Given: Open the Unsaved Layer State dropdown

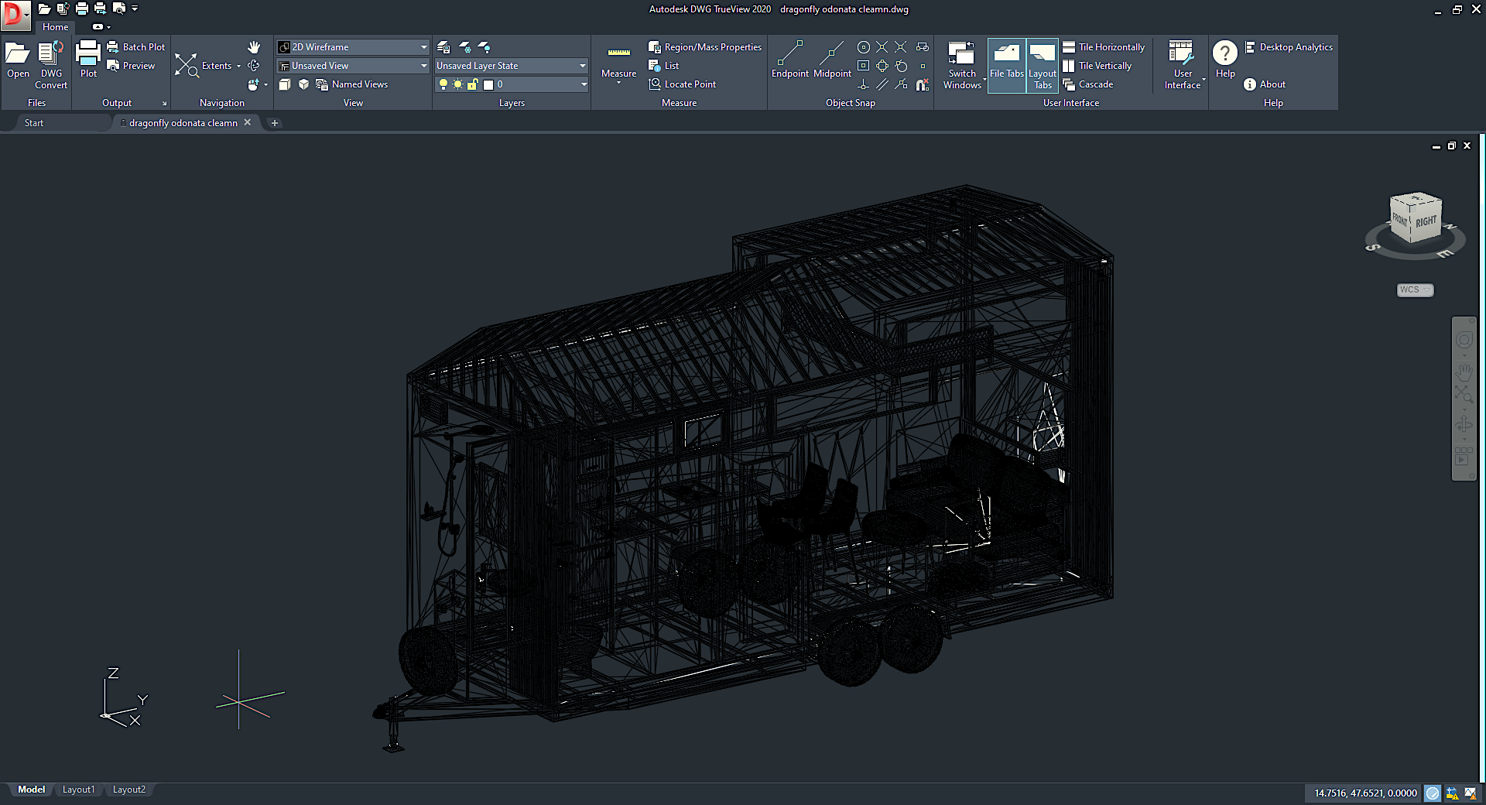Looking at the screenshot, I should coord(582,66).
